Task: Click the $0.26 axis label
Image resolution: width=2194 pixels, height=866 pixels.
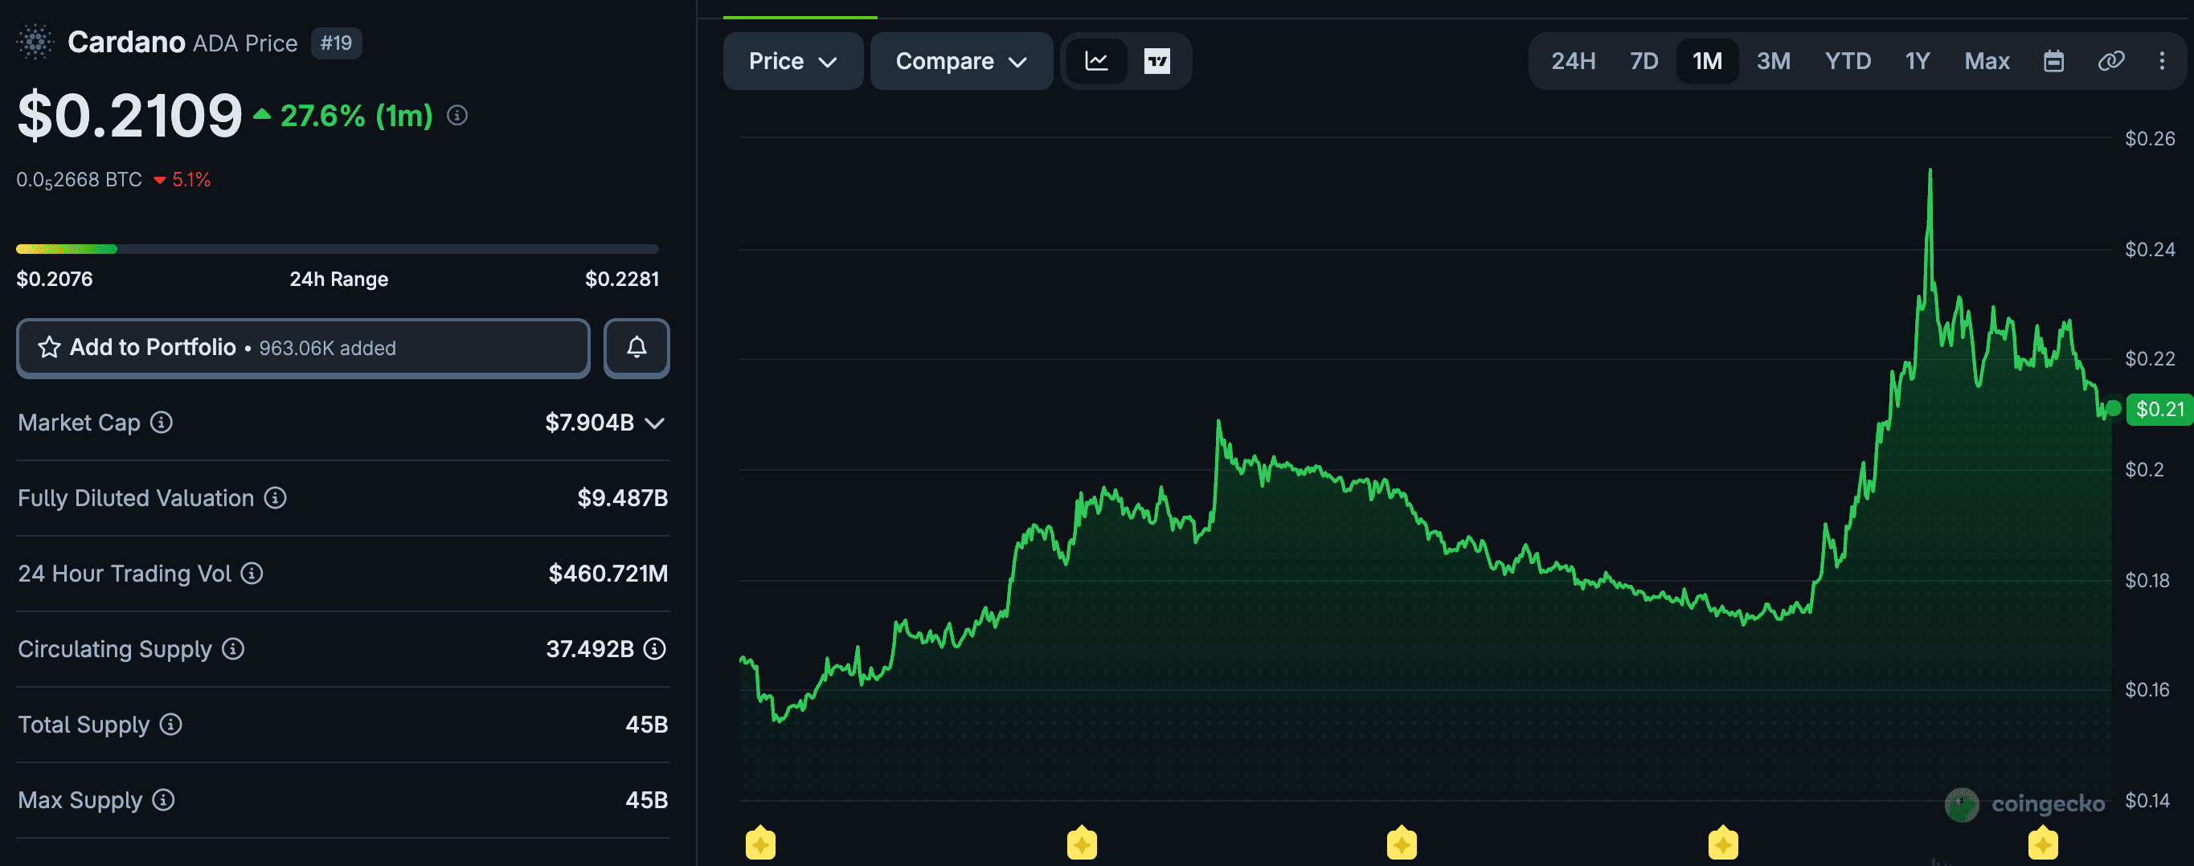Action: tap(2150, 138)
